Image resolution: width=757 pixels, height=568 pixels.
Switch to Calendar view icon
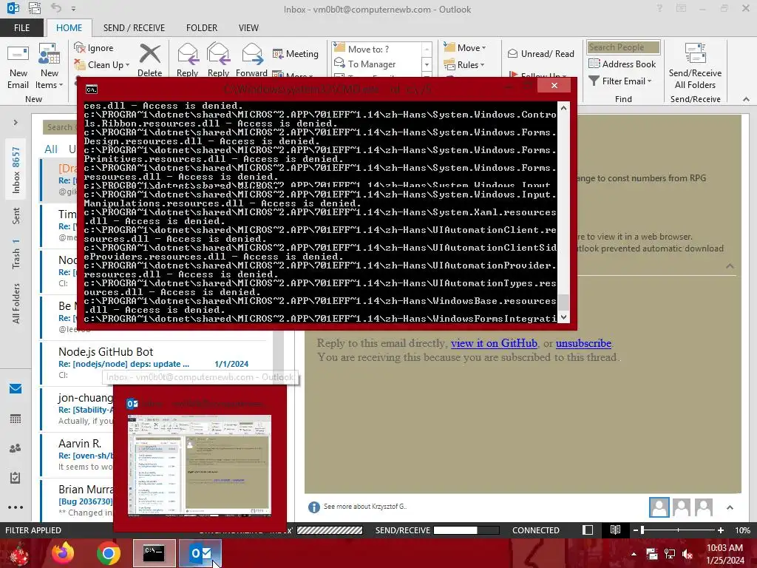(16, 419)
